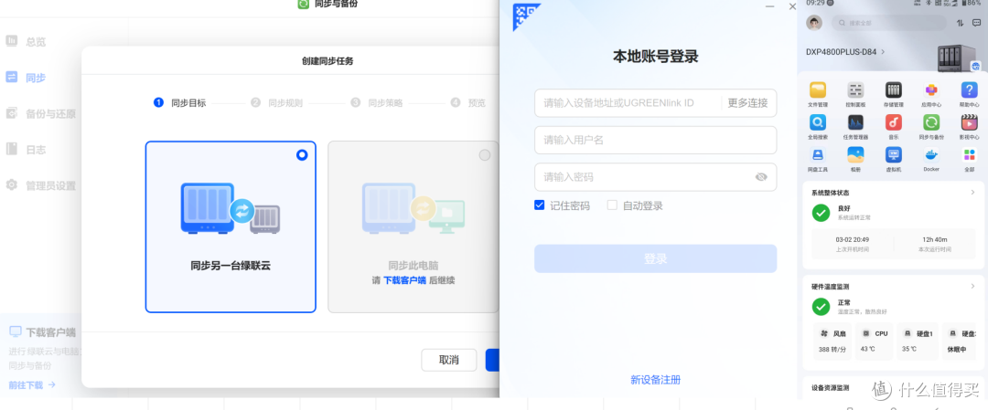Screen dimensions: 988x410
Task: Click the 硬盘1 35 ℃ temperature card
Action: click(x=916, y=342)
